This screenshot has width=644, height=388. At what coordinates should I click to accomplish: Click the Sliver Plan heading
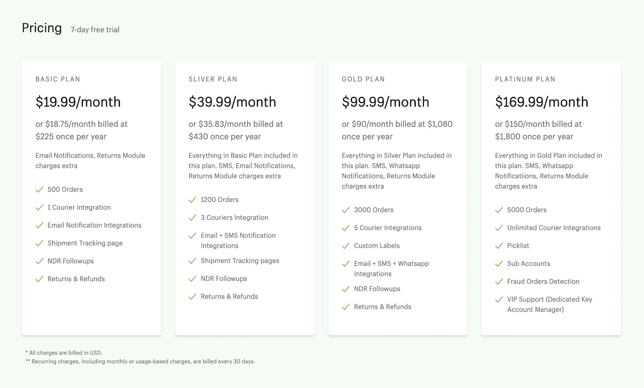[213, 79]
